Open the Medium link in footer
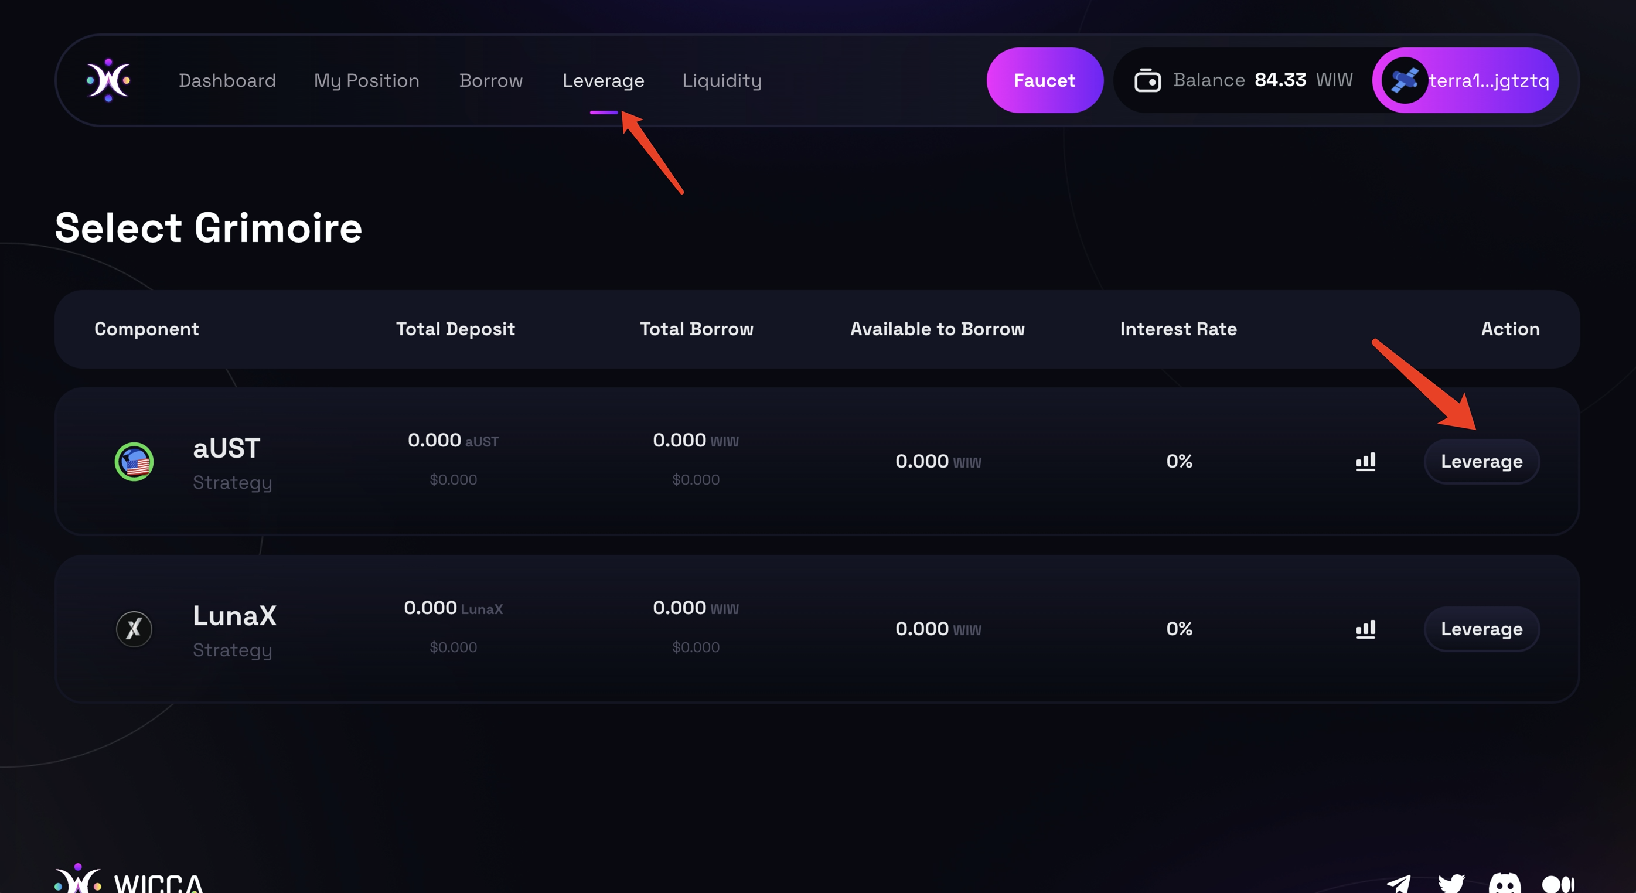This screenshot has width=1636, height=893. 1558,883
